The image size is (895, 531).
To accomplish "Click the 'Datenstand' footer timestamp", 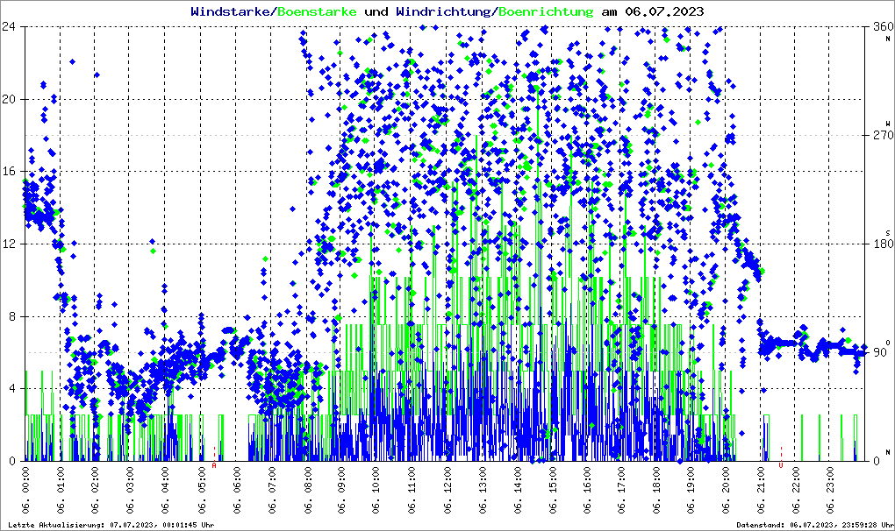I will [x=815, y=525].
